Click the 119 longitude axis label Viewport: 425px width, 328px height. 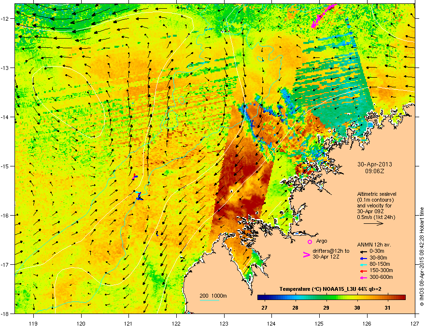(33, 323)
